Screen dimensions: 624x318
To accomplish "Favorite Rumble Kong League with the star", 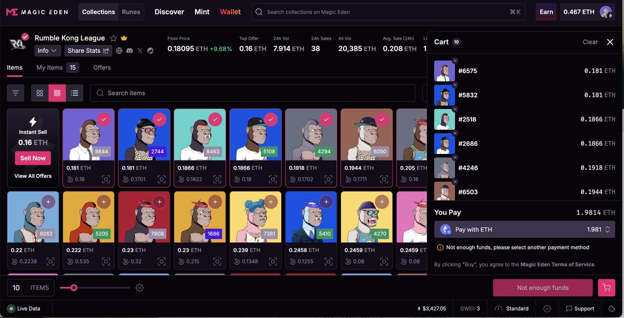I will coord(113,38).
